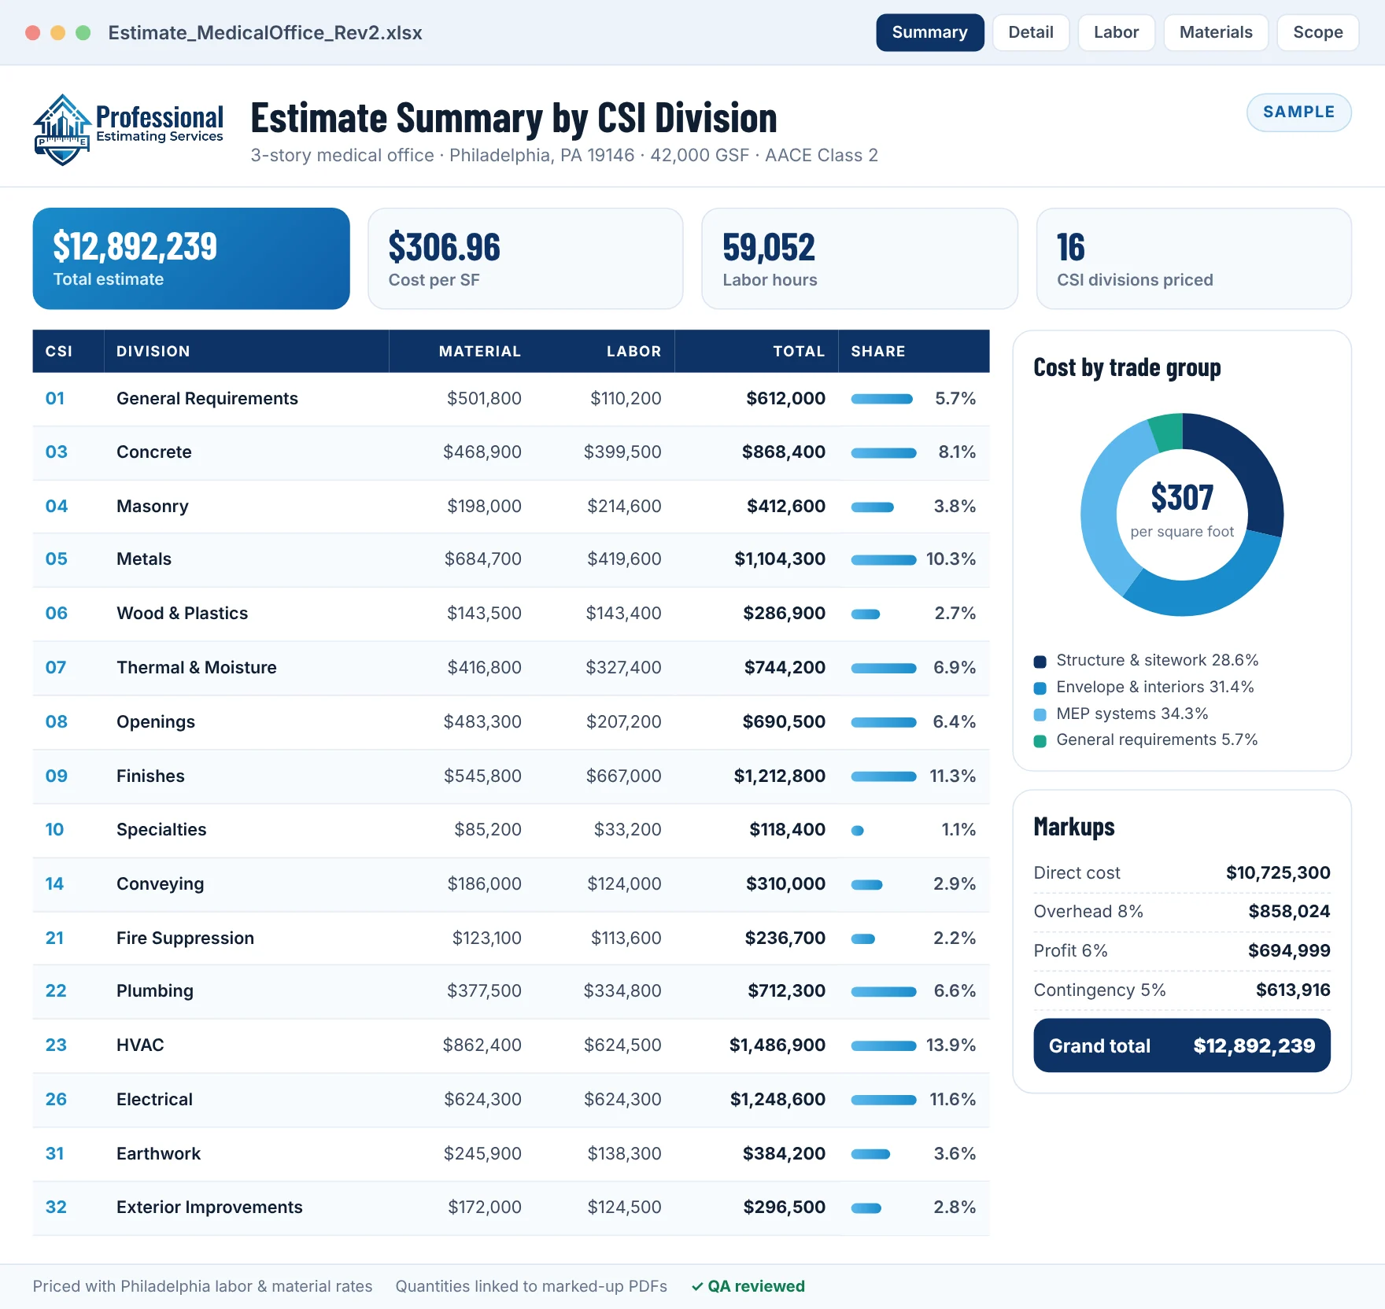
Task: Click the CSI divisions priced card
Action: pyautogui.click(x=1194, y=259)
